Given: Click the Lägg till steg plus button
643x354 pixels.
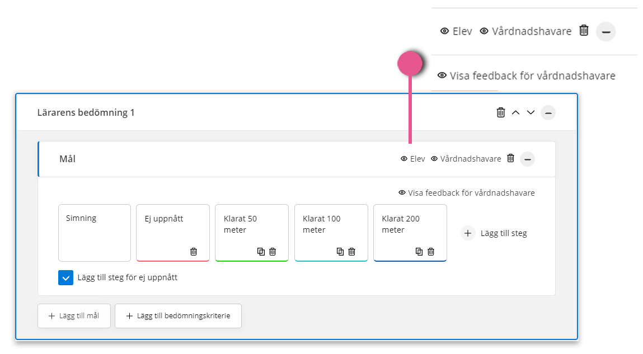Looking at the screenshot, I should tap(467, 233).
